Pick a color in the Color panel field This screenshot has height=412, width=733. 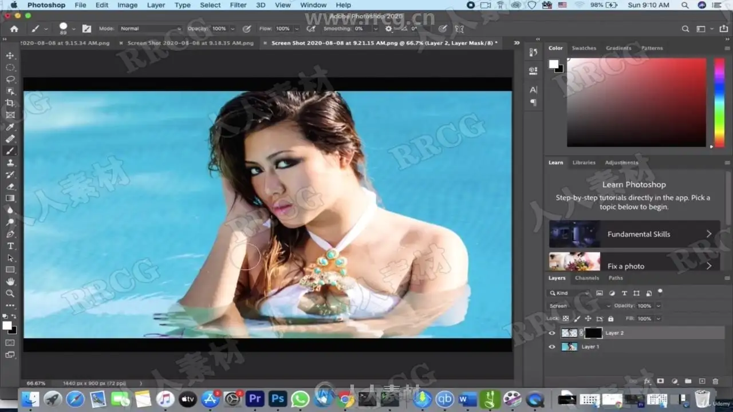636,102
